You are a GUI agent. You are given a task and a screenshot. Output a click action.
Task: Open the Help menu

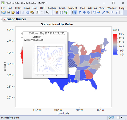pyautogui.click(x=122, y=8)
